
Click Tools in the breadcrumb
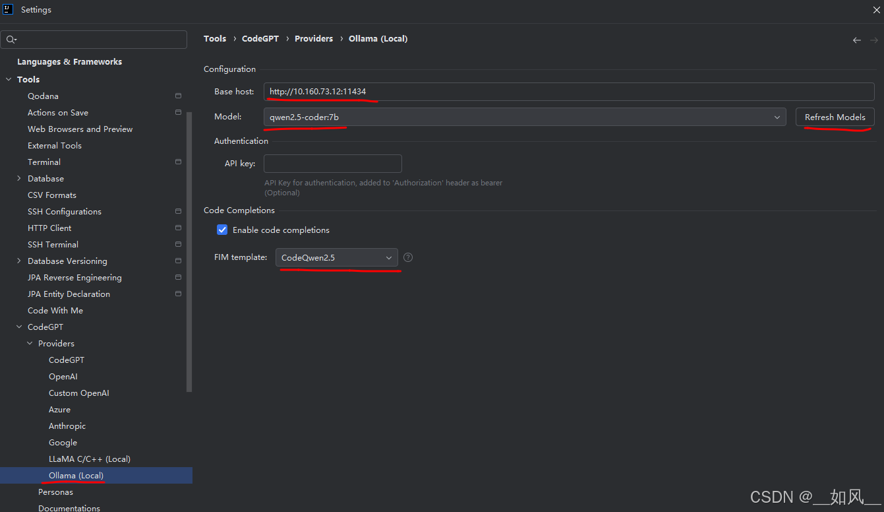[215, 39]
